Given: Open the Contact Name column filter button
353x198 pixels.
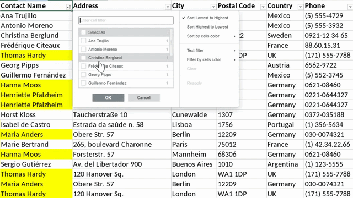Looking at the screenshot, I should (68, 7).
